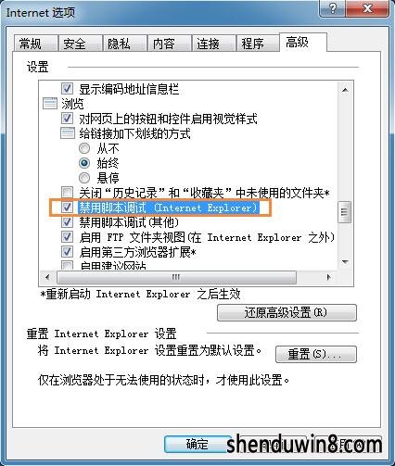Enable 关闭历史记录和收藏夹中未使用的文件夹 checkbox

(x=67, y=193)
